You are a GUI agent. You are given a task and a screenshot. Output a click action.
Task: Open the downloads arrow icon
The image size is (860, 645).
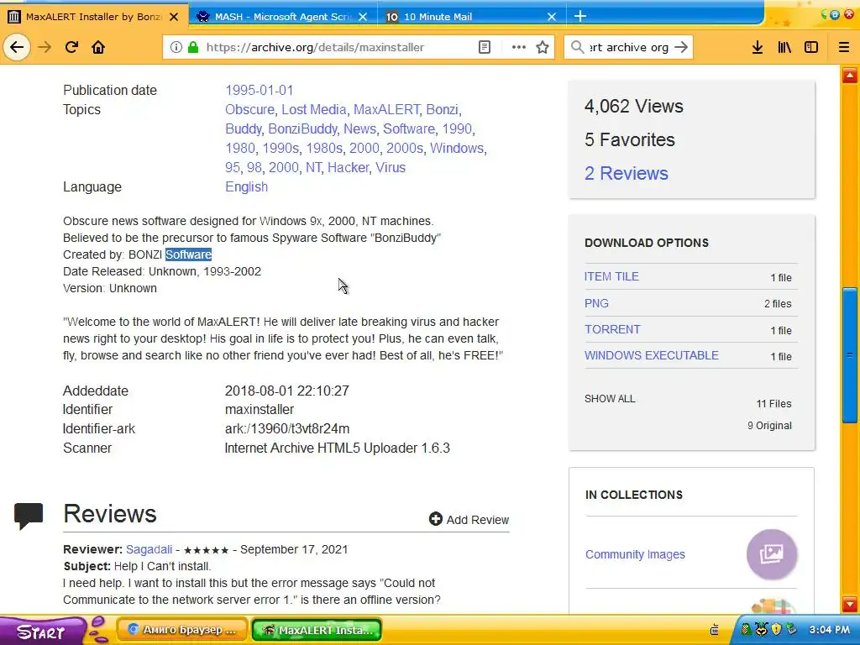pos(758,47)
